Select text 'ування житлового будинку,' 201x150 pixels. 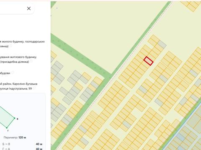[x=18, y=57]
